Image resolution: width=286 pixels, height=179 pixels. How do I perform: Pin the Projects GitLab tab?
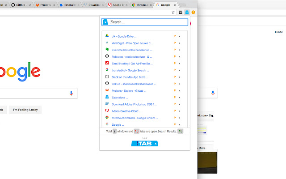[x=175, y=90]
